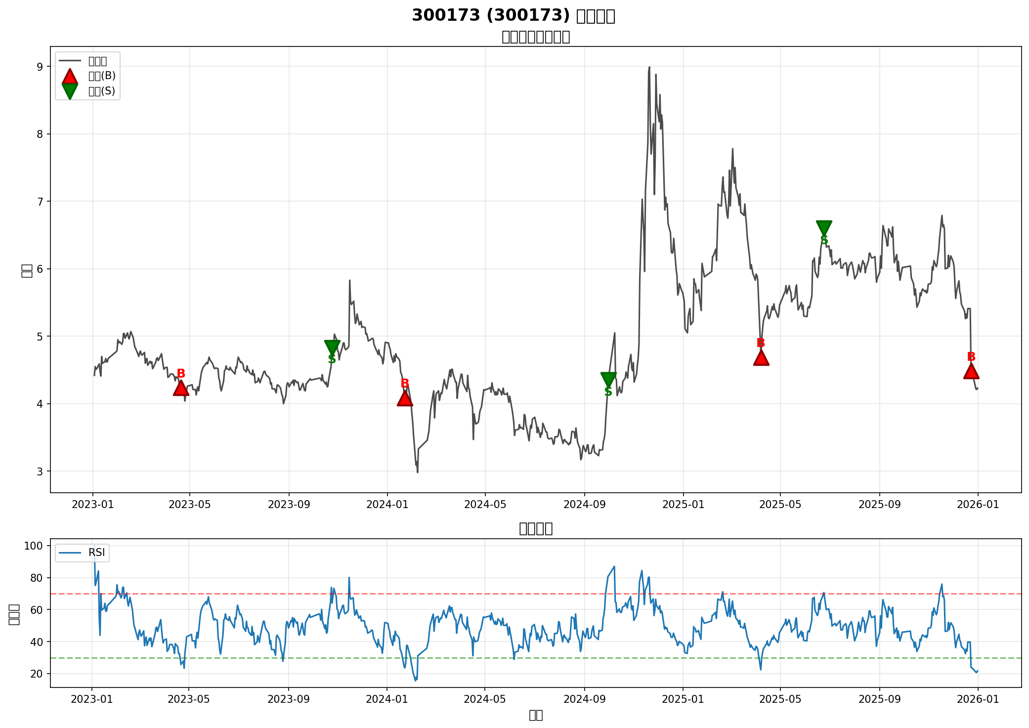Click the 2024-05 label on the price chart x-axis
This screenshot has width=1029, height=728.
[x=485, y=504]
